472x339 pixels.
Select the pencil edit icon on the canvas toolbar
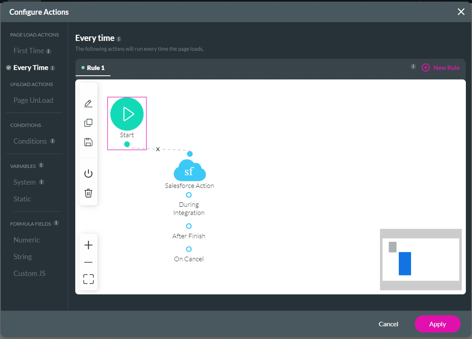(x=88, y=103)
